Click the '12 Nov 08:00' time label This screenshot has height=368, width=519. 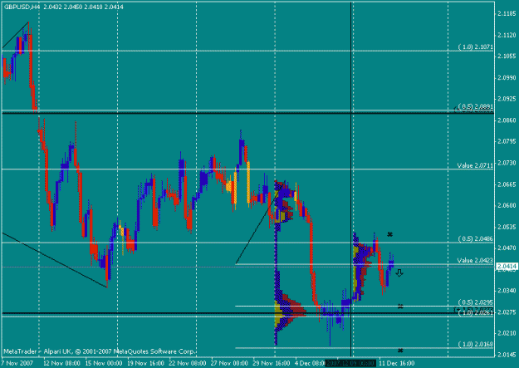click(x=62, y=363)
